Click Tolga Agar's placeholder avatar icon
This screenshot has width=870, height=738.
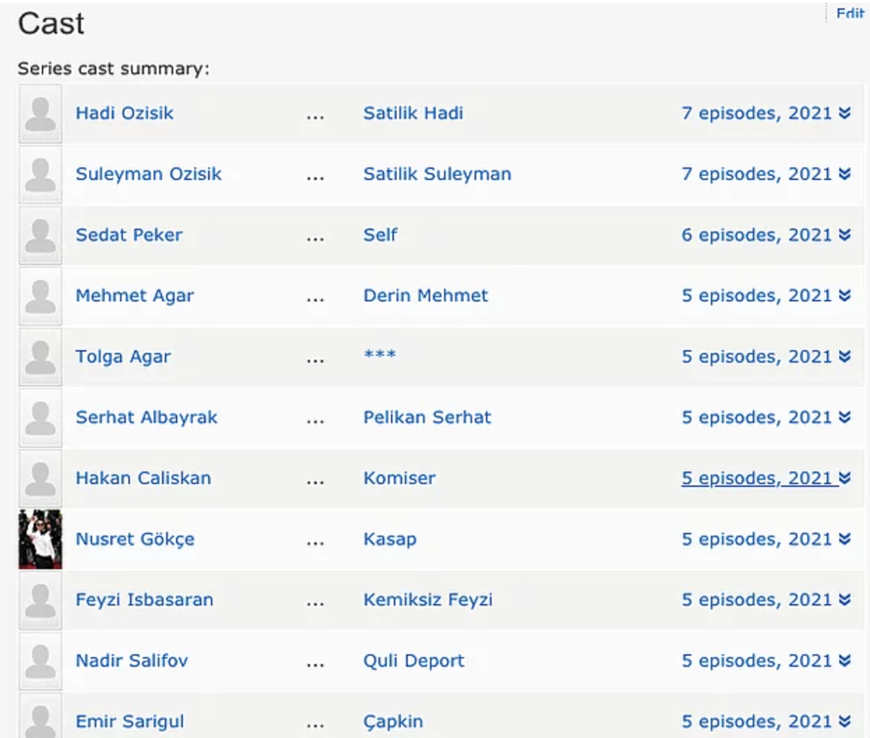coord(40,356)
